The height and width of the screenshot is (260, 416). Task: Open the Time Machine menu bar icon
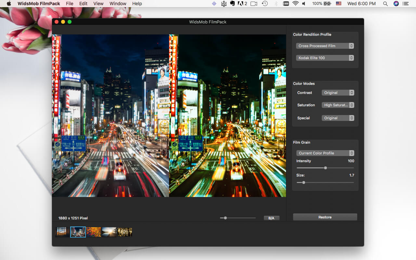[x=265, y=4]
